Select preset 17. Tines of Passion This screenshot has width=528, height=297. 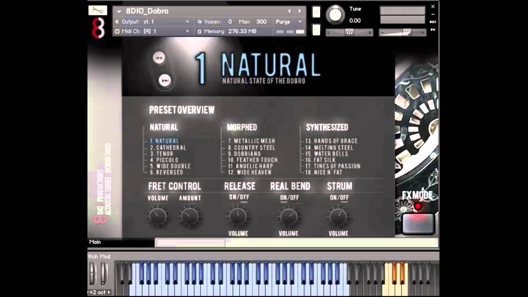point(333,166)
